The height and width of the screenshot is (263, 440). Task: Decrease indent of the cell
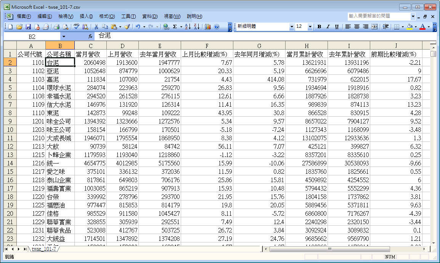pyautogui.click(x=385, y=27)
